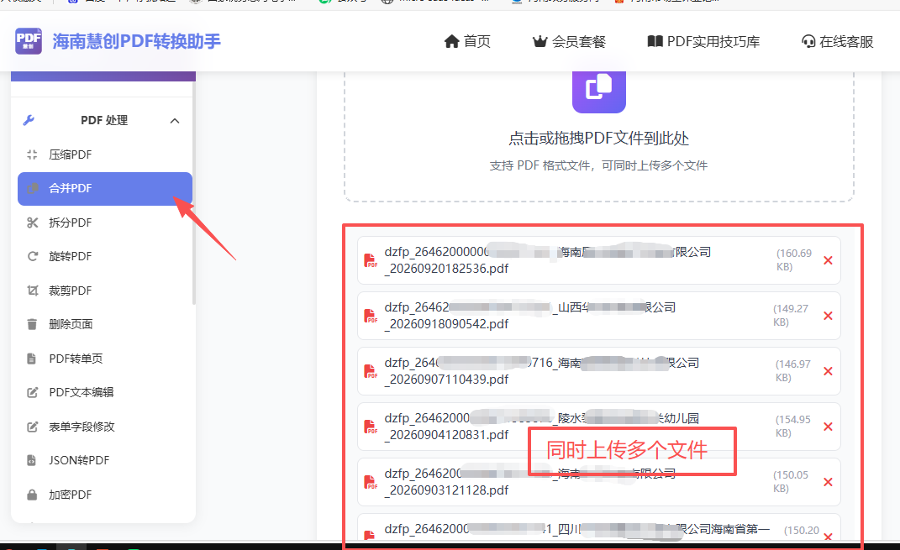Click the edit icon beside PDF文本编辑
This screenshot has height=550, width=900.
click(x=32, y=392)
